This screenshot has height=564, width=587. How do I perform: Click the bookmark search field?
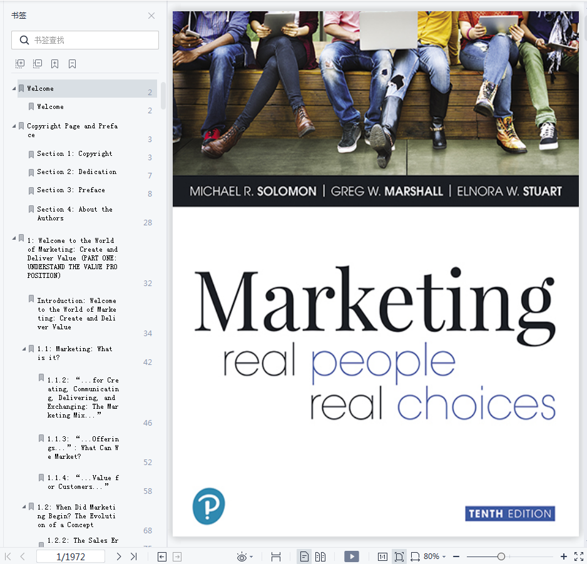85,40
